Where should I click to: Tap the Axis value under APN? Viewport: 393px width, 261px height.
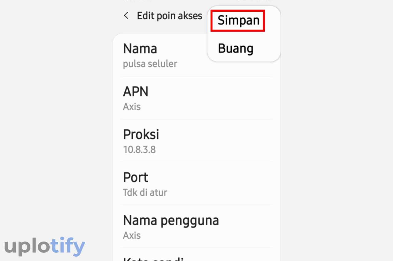(x=132, y=107)
